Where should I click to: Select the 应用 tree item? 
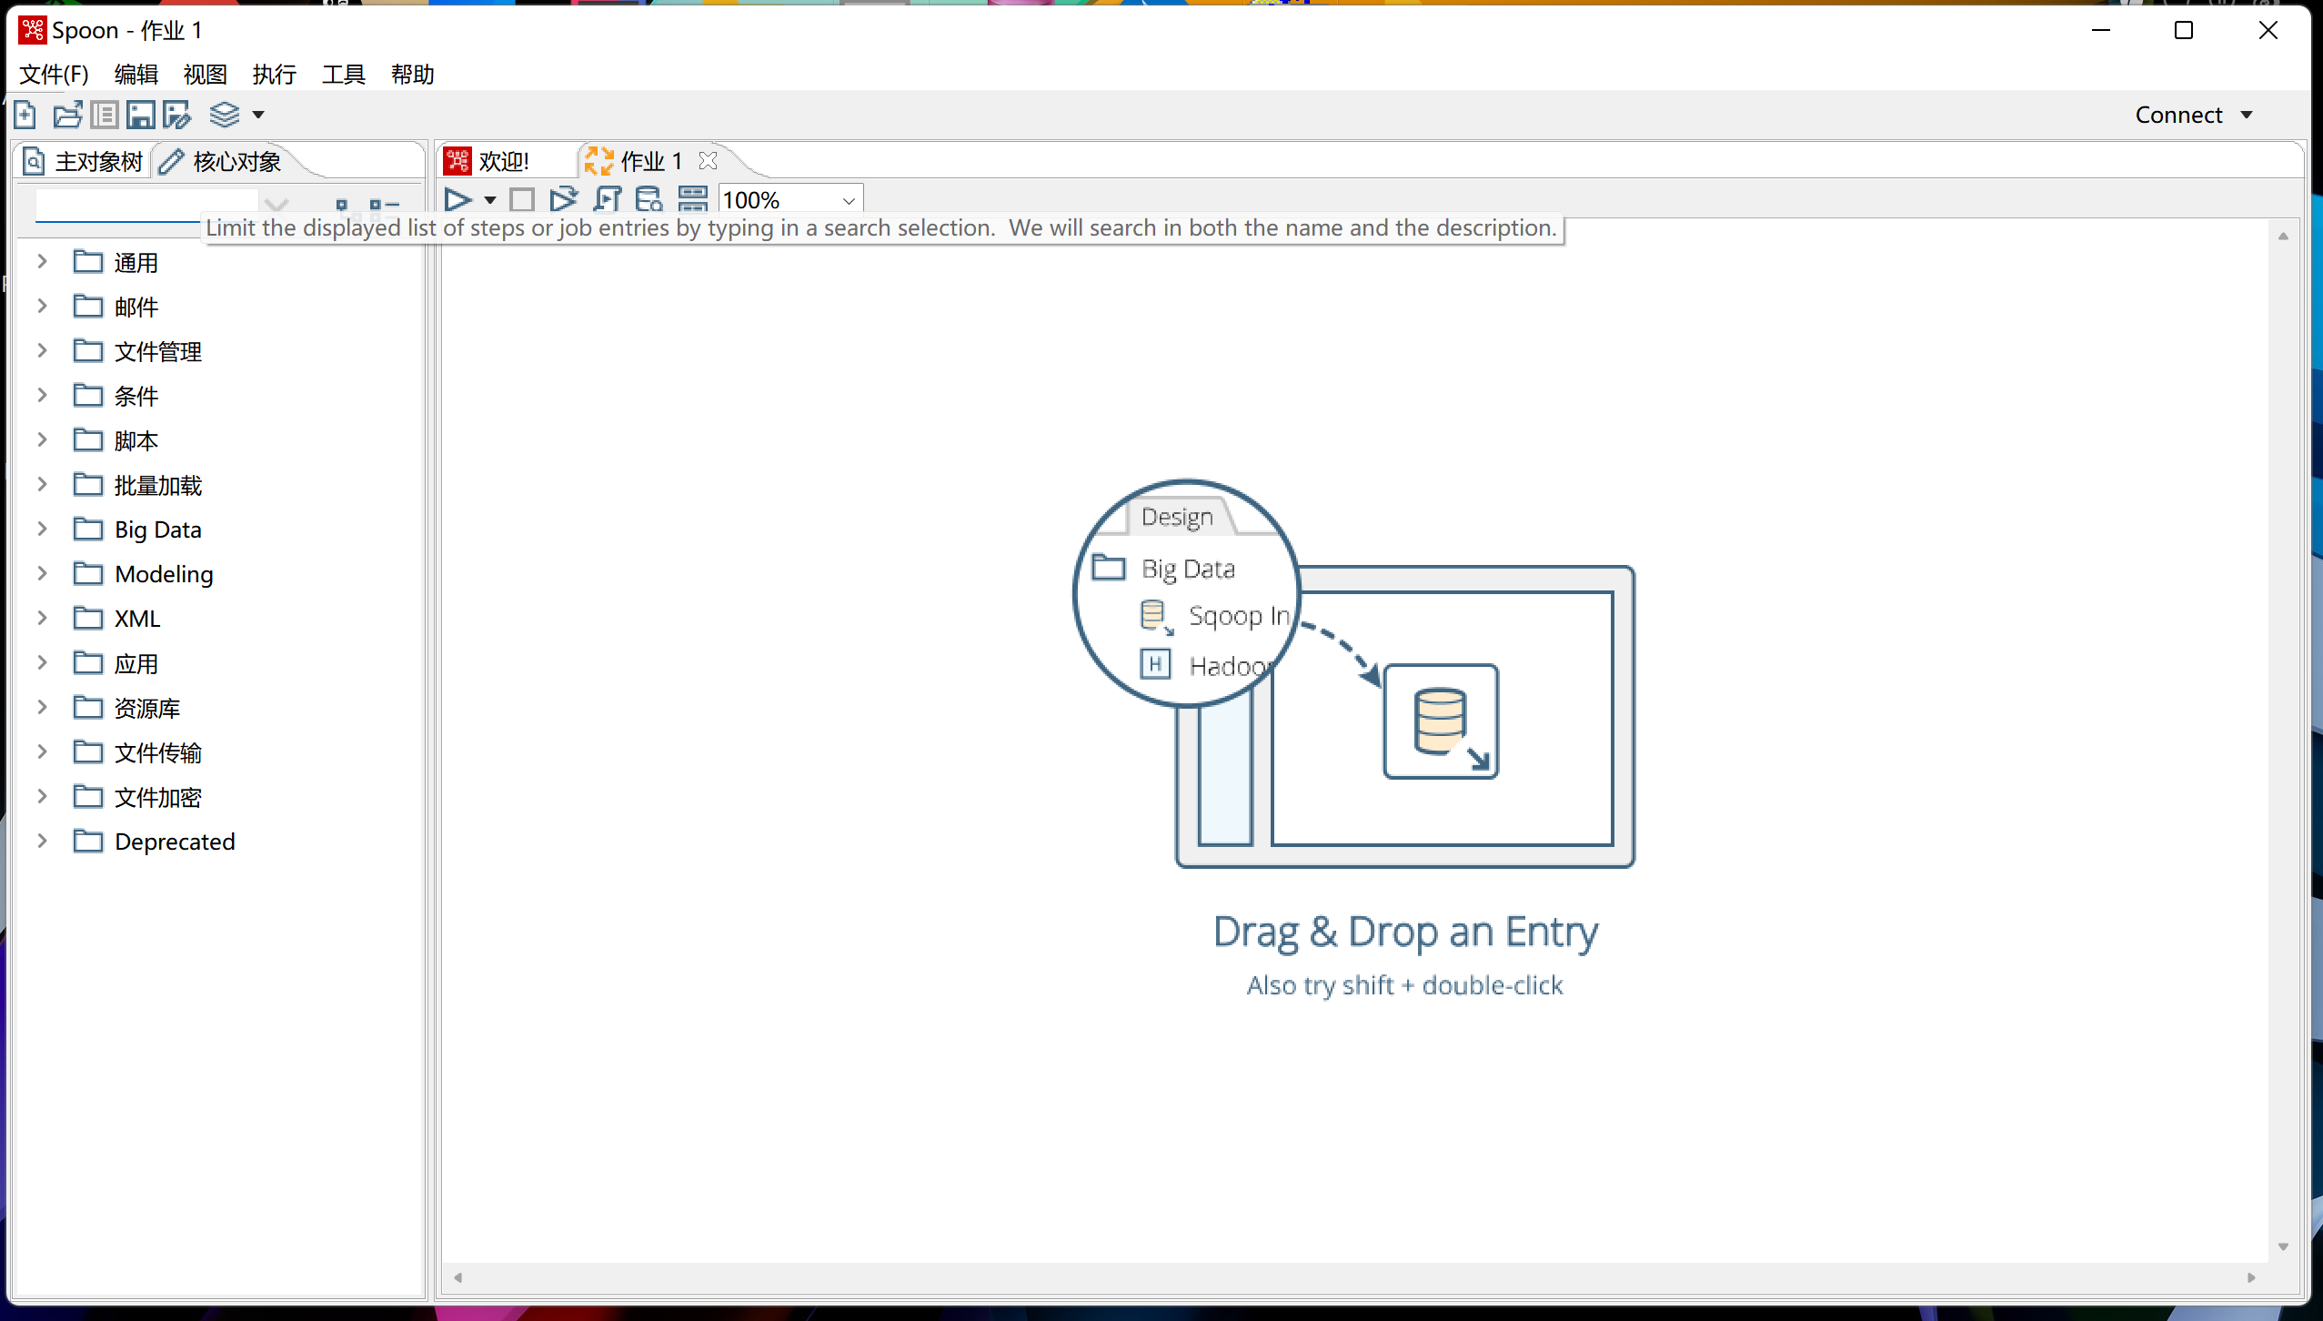click(x=136, y=663)
